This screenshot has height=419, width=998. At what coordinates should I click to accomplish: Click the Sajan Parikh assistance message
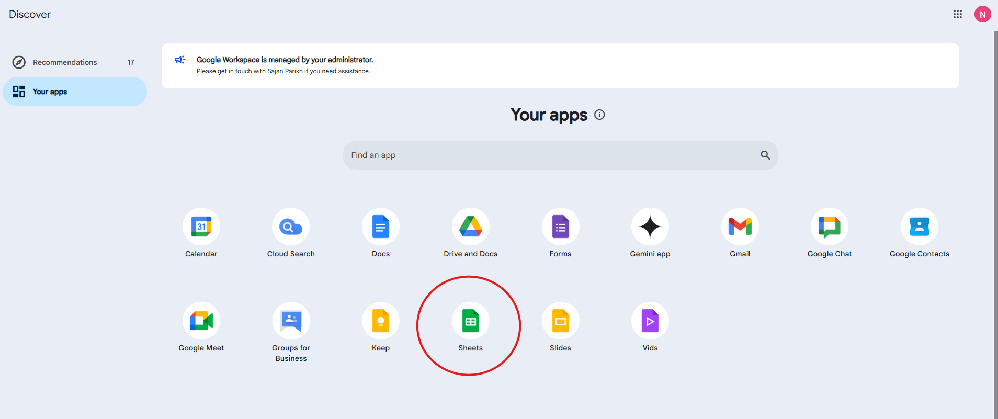click(x=283, y=71)
